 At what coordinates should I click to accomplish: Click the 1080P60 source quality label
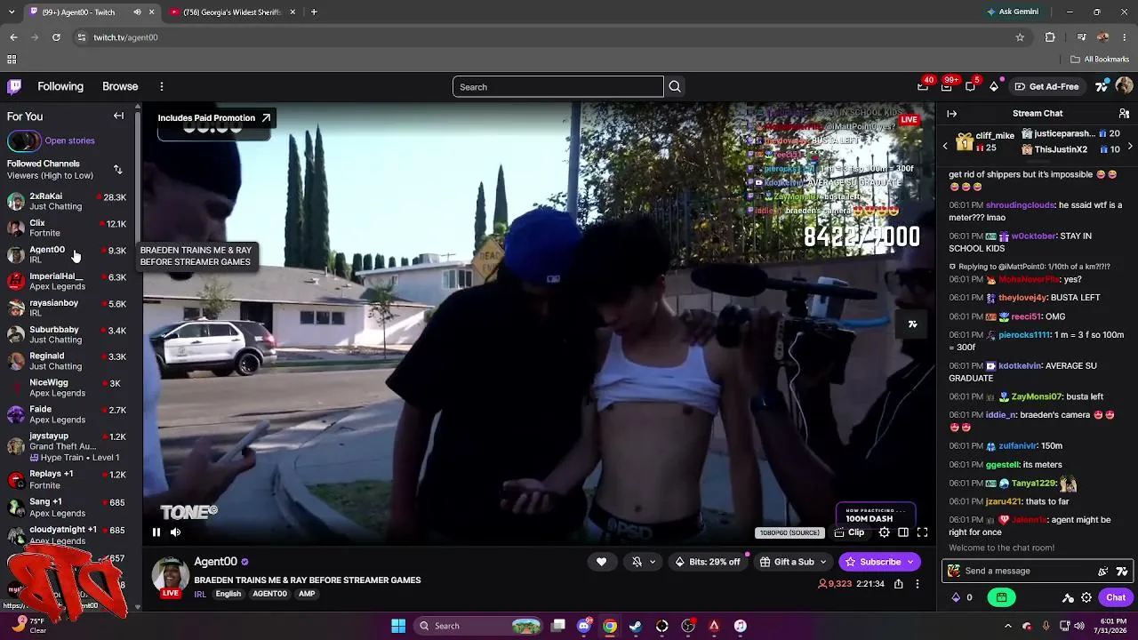(x=789, y=532)
